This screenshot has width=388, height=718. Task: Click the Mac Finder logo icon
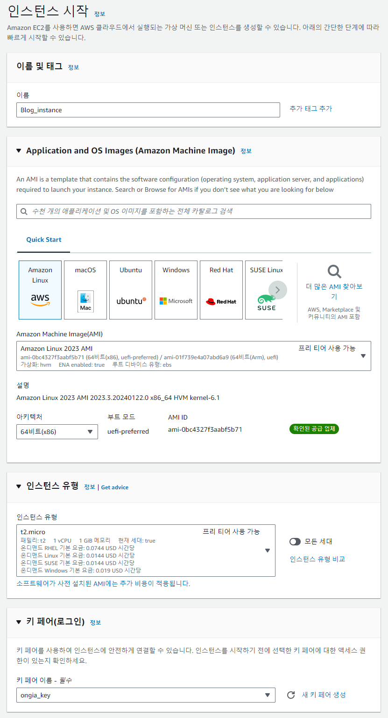point(85,301)
